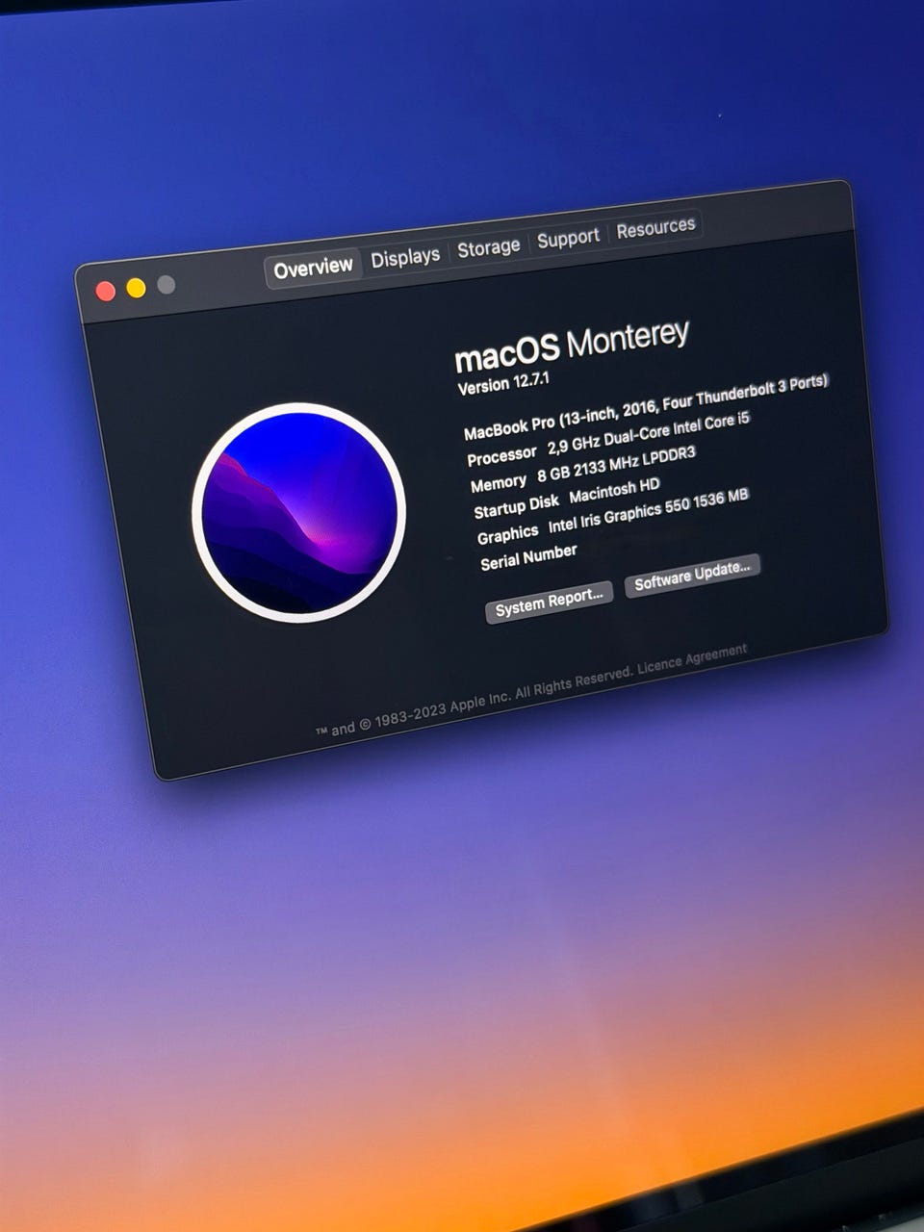Open the Displays tab
924x1232 pixels.
click(x=405, y=257)
